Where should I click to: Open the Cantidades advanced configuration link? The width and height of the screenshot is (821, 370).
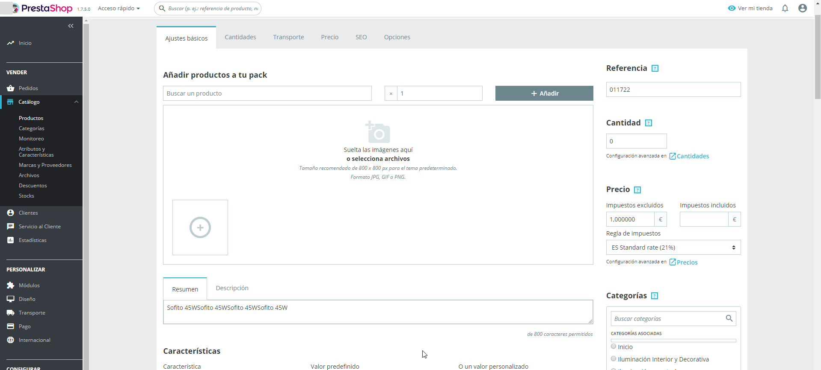[689, 156]
